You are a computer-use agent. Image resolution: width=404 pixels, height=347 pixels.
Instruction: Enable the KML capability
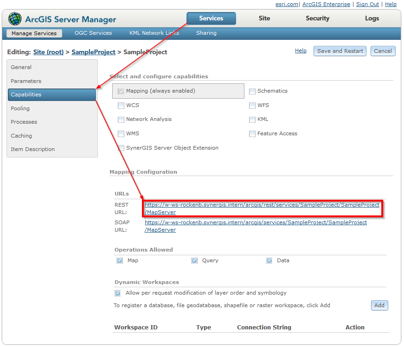click(x=252, y=119)
